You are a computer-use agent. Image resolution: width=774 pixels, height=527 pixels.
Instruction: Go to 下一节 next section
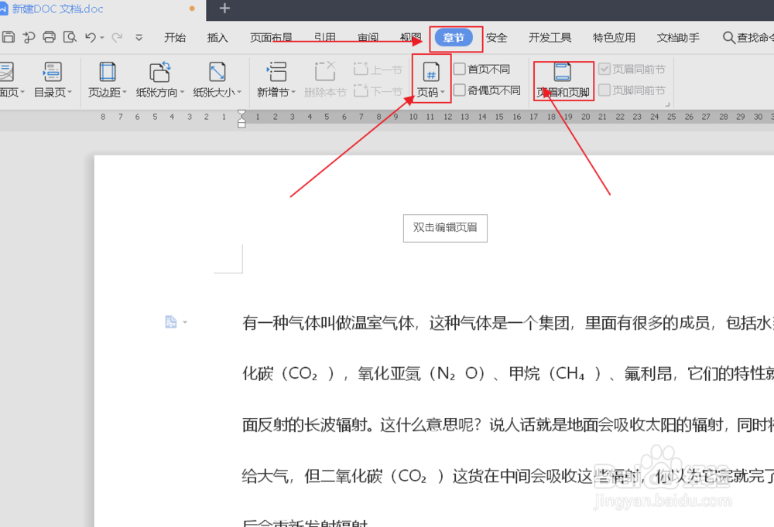378,91
